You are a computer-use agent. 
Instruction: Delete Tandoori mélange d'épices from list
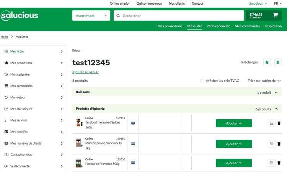[279, 123]
